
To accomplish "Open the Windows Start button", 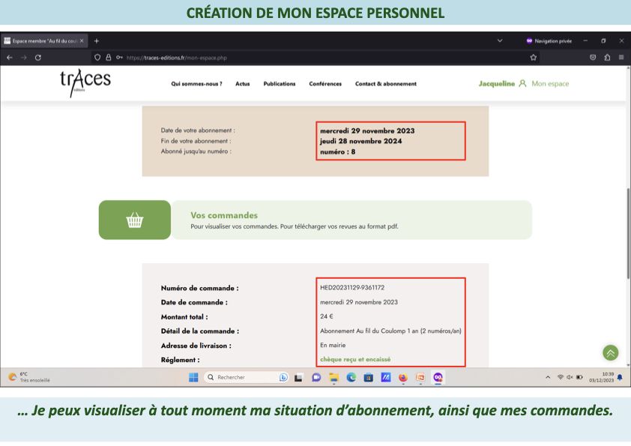I will [193, 377].
